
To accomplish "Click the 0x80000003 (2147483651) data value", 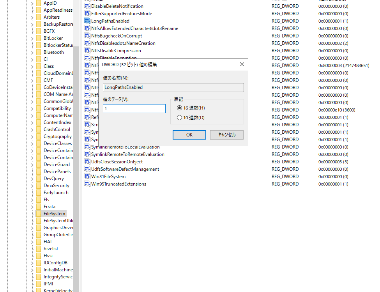I will [x=344, y=65].
